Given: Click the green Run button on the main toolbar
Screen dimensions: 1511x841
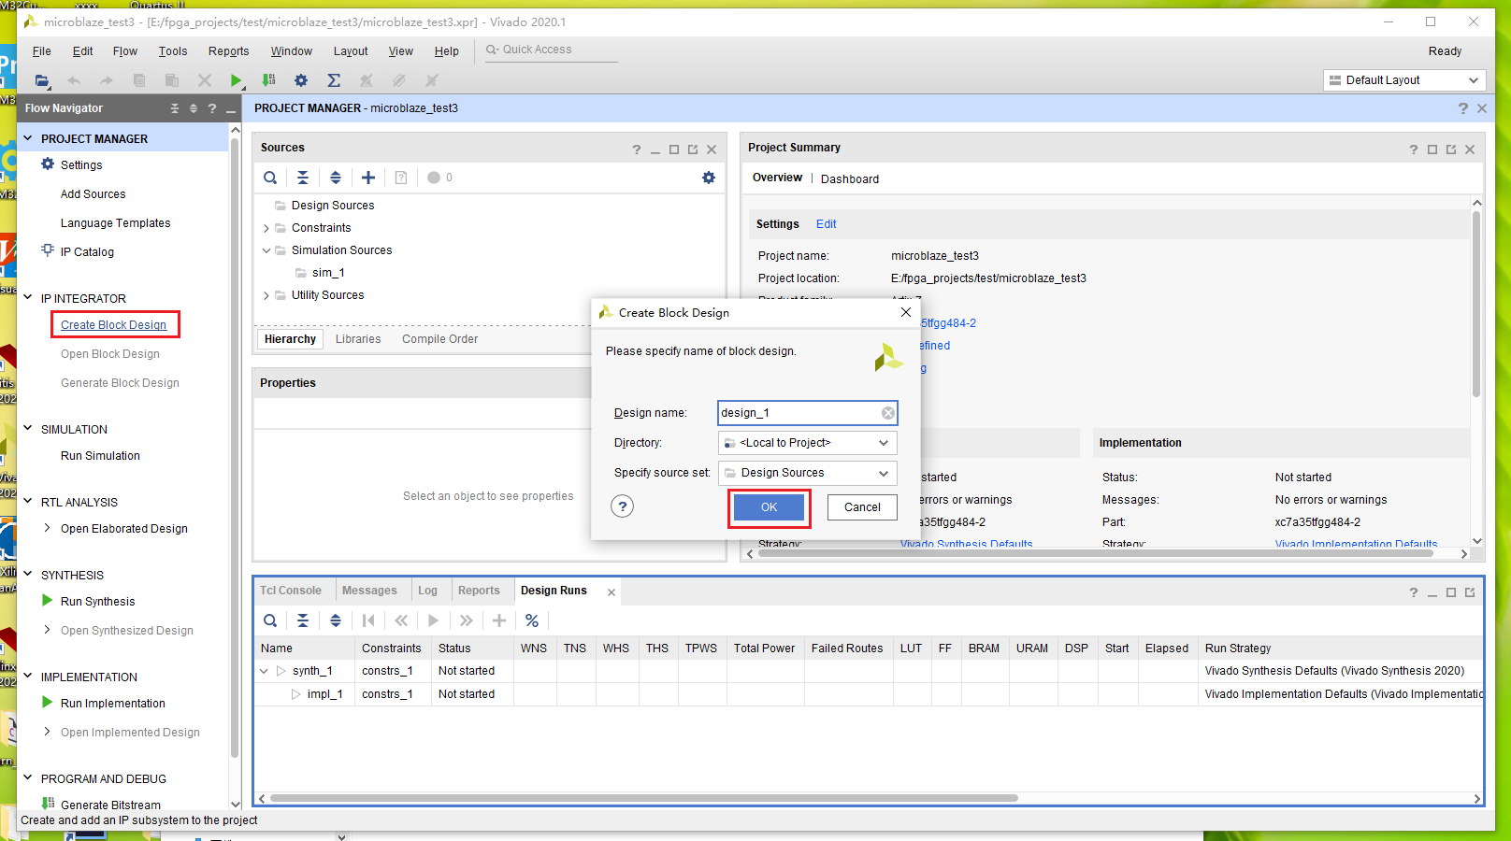Looking at the screenshot, I should click(x=236, y=80).
